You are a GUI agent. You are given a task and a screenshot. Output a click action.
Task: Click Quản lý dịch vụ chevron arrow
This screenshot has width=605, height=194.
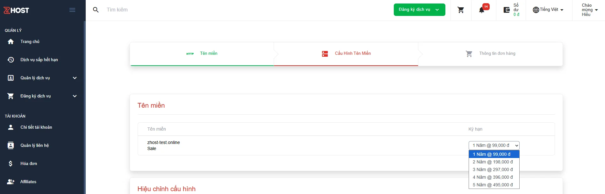click(75, 78)
